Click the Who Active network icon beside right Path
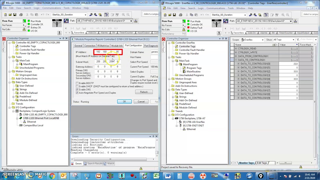Viewport: 320px width, 180px height. (295, 21)
